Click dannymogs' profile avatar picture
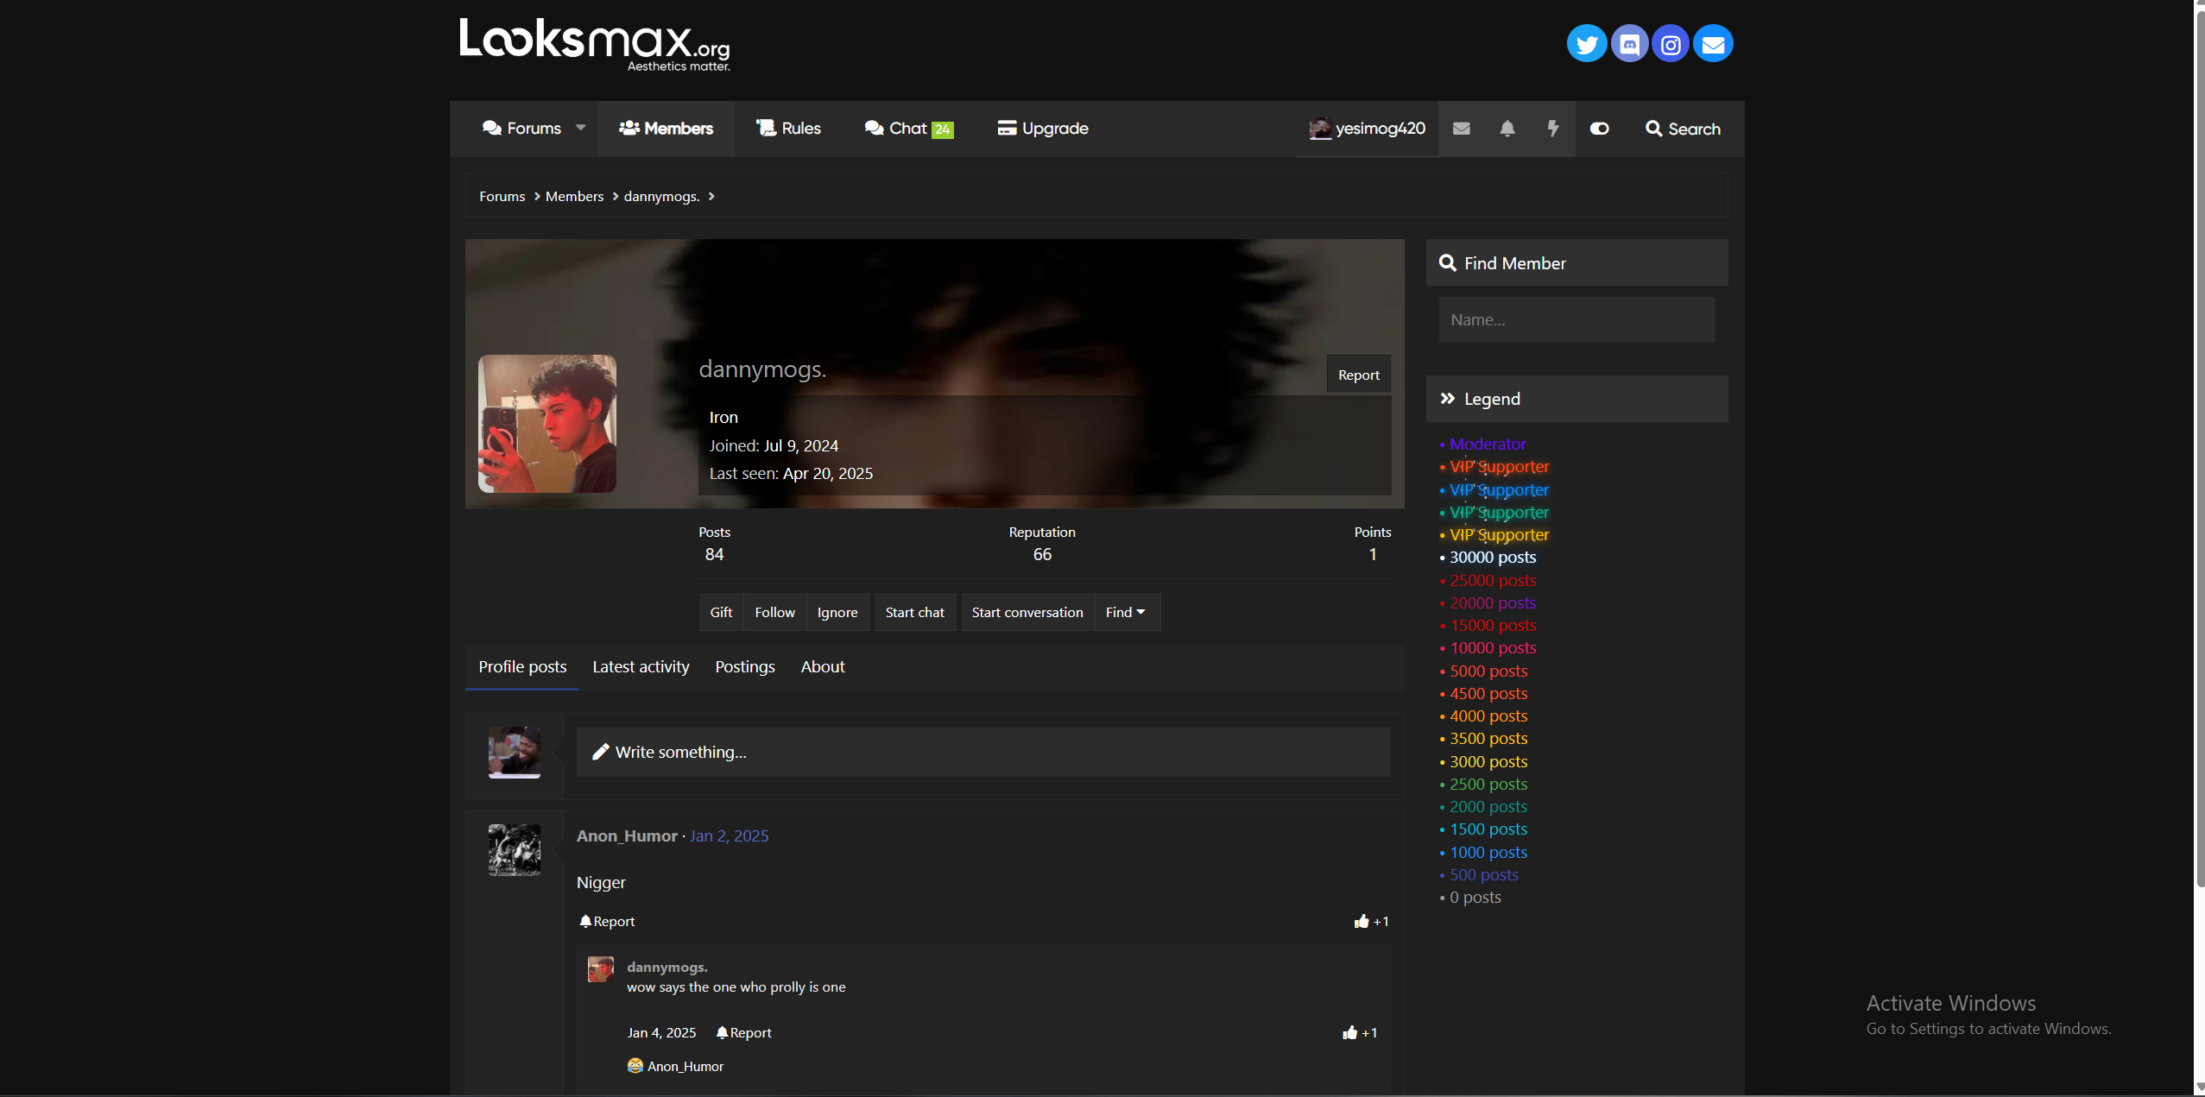The width and height of the screenshot is (2205, 1097). 547,424
